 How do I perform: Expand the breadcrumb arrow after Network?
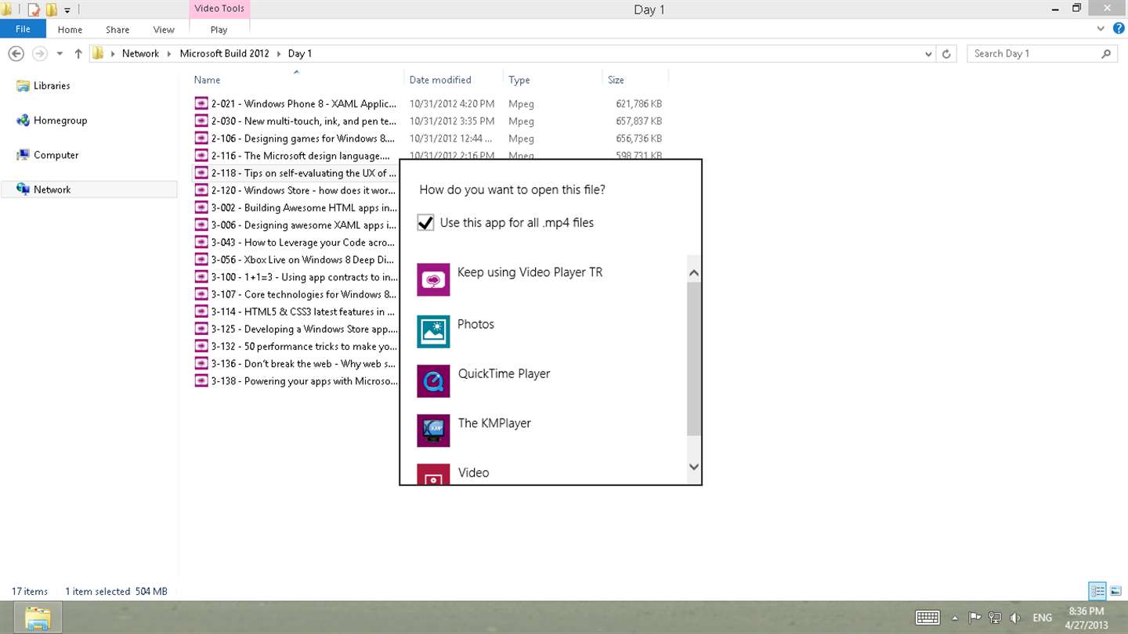pyautogui.click(x=170, y=53)
